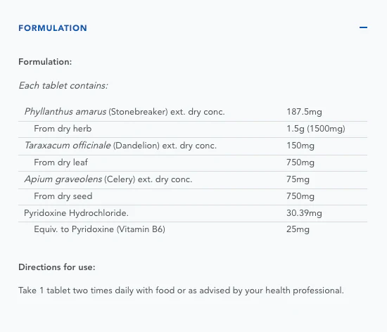The width and height of the screenshot is (387, 332).
Task: Click the 1.5g (1500mg) value
Action: point(316,129)
